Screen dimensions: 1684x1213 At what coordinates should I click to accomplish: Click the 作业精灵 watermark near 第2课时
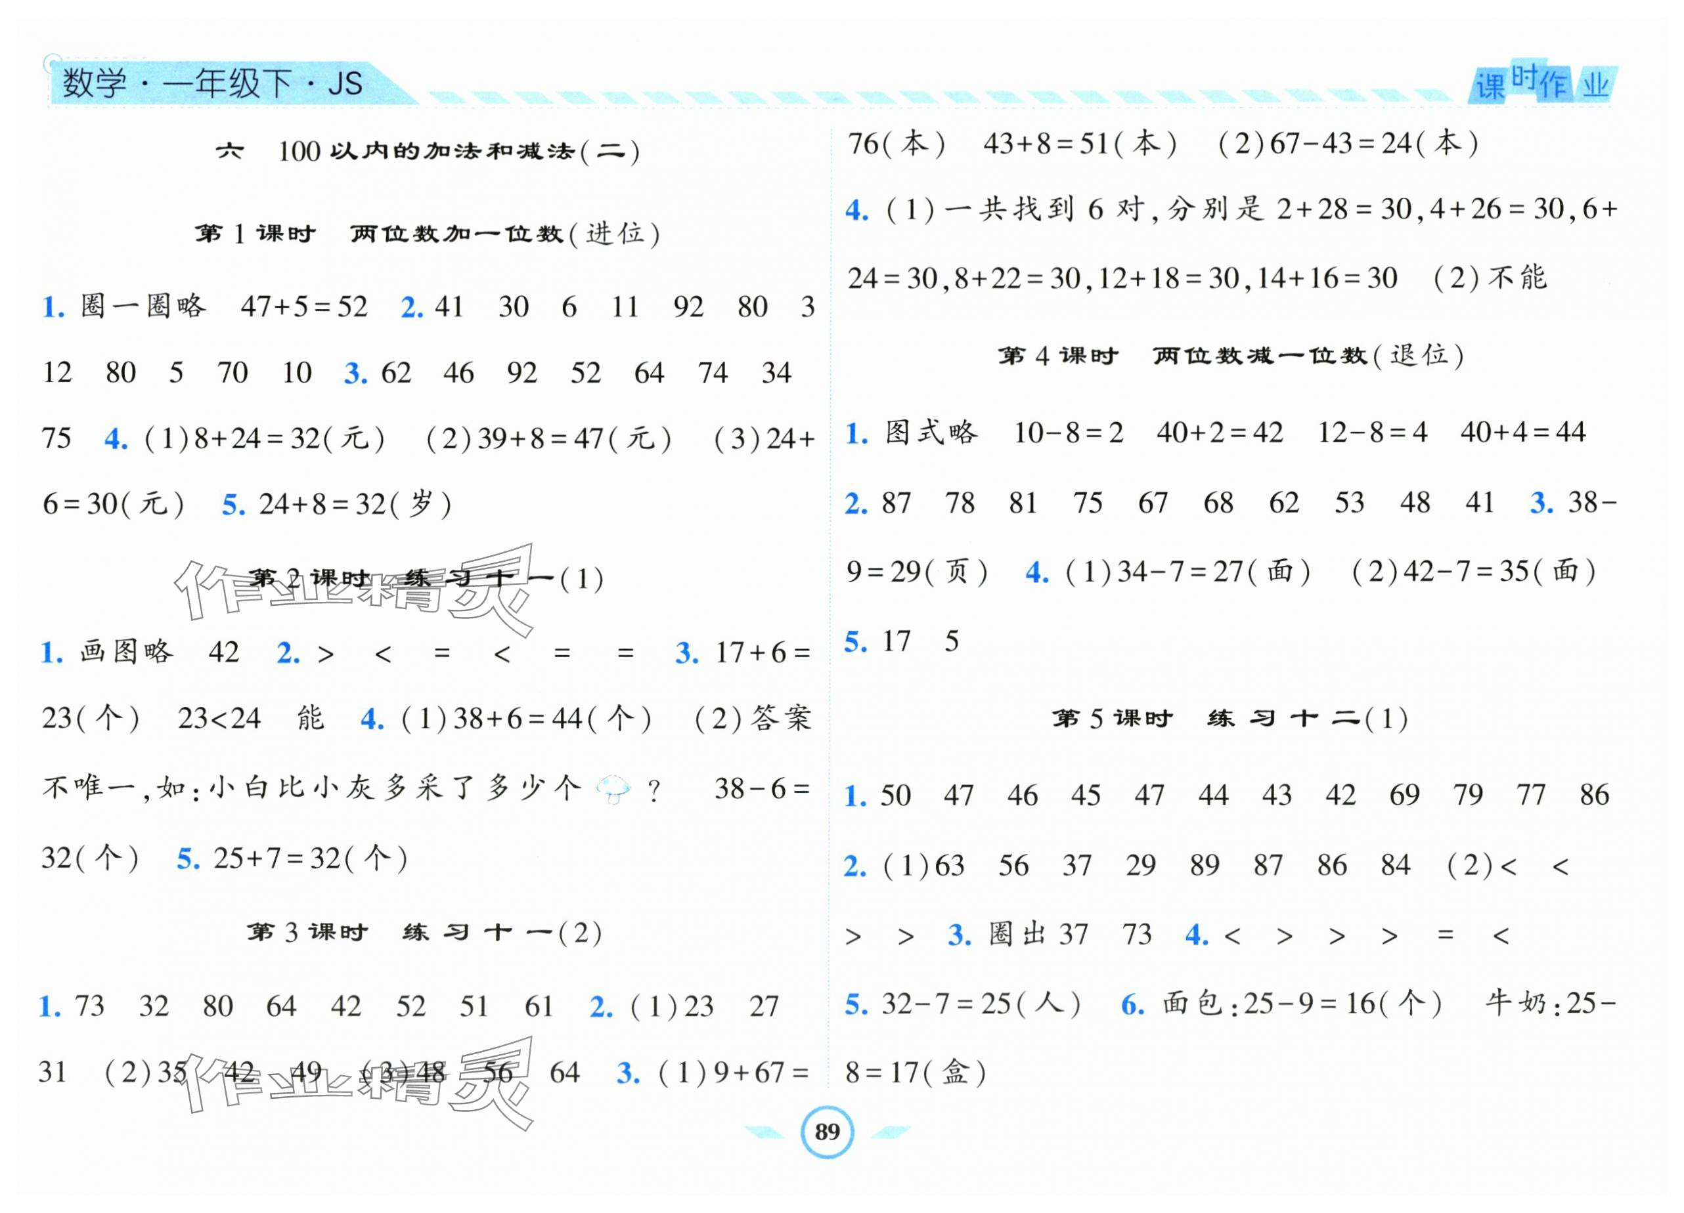(353, 591)
